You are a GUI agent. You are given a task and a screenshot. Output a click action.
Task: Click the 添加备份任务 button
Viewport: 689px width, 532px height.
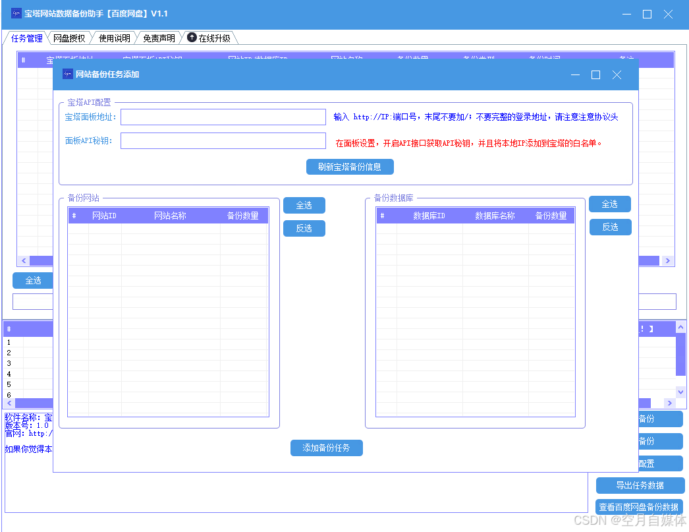click(327, 448)
